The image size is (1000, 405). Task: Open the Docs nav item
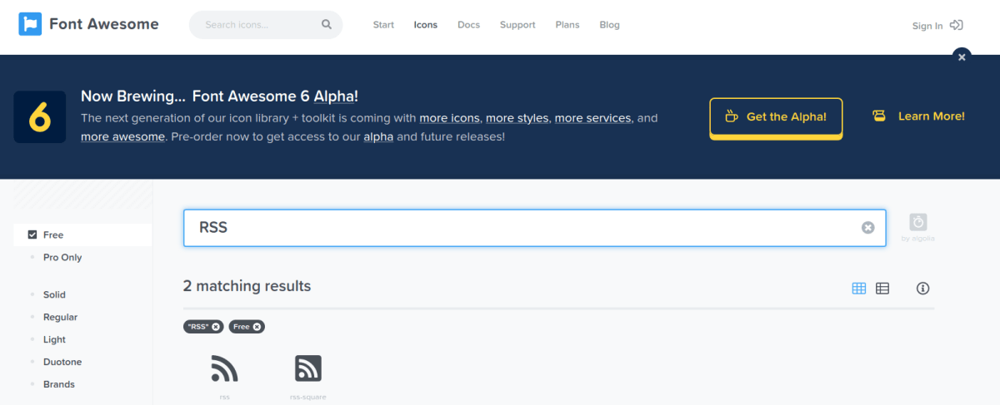click(x=469, y=25)
